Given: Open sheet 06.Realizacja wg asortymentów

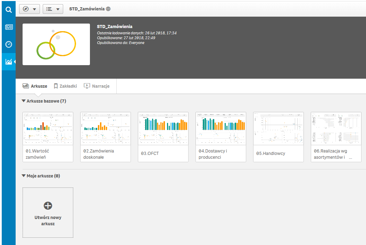Looking at the screenshot, I should coord(336,137).
